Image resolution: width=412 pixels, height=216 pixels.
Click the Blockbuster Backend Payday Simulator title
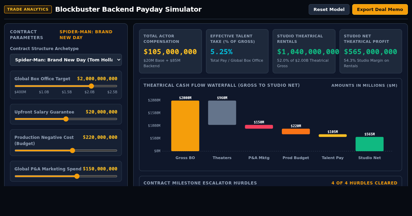point(128,9)
